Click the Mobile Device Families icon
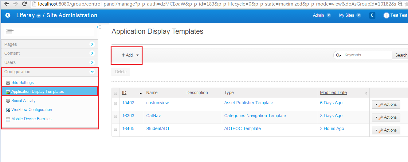Image resolution: width=408 pixels, height=162 pixels. point(8,119)
